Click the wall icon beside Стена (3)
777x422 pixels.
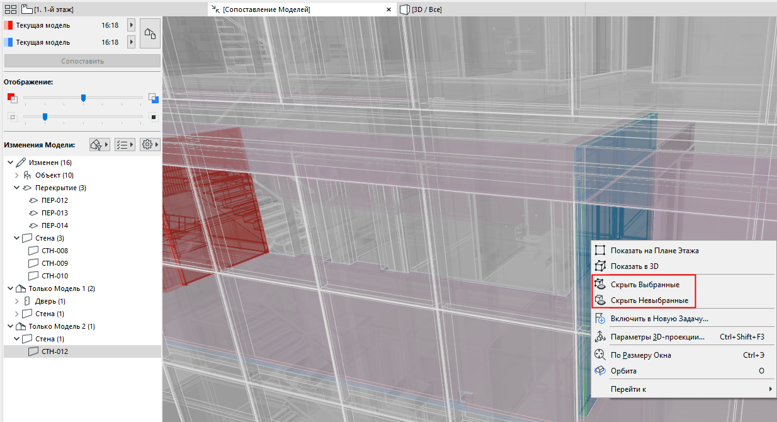pos(27,238)
